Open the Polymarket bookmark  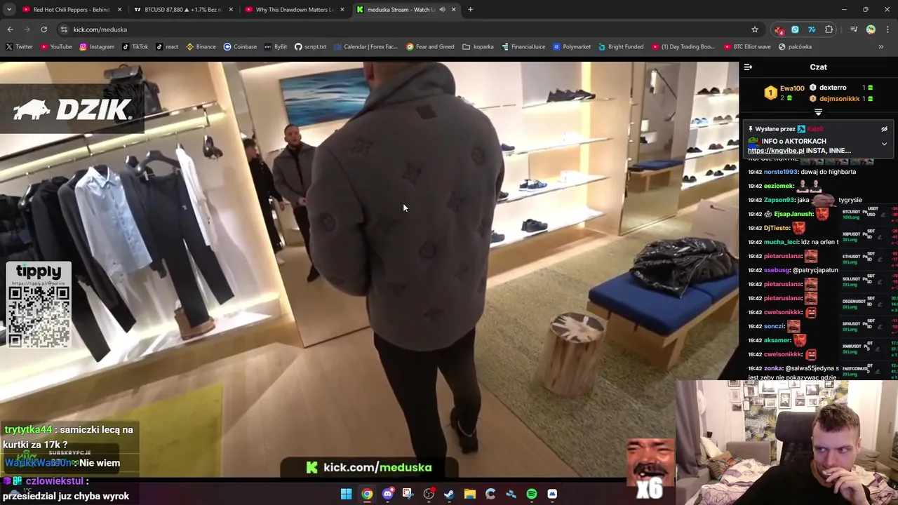tap(572, 47)
